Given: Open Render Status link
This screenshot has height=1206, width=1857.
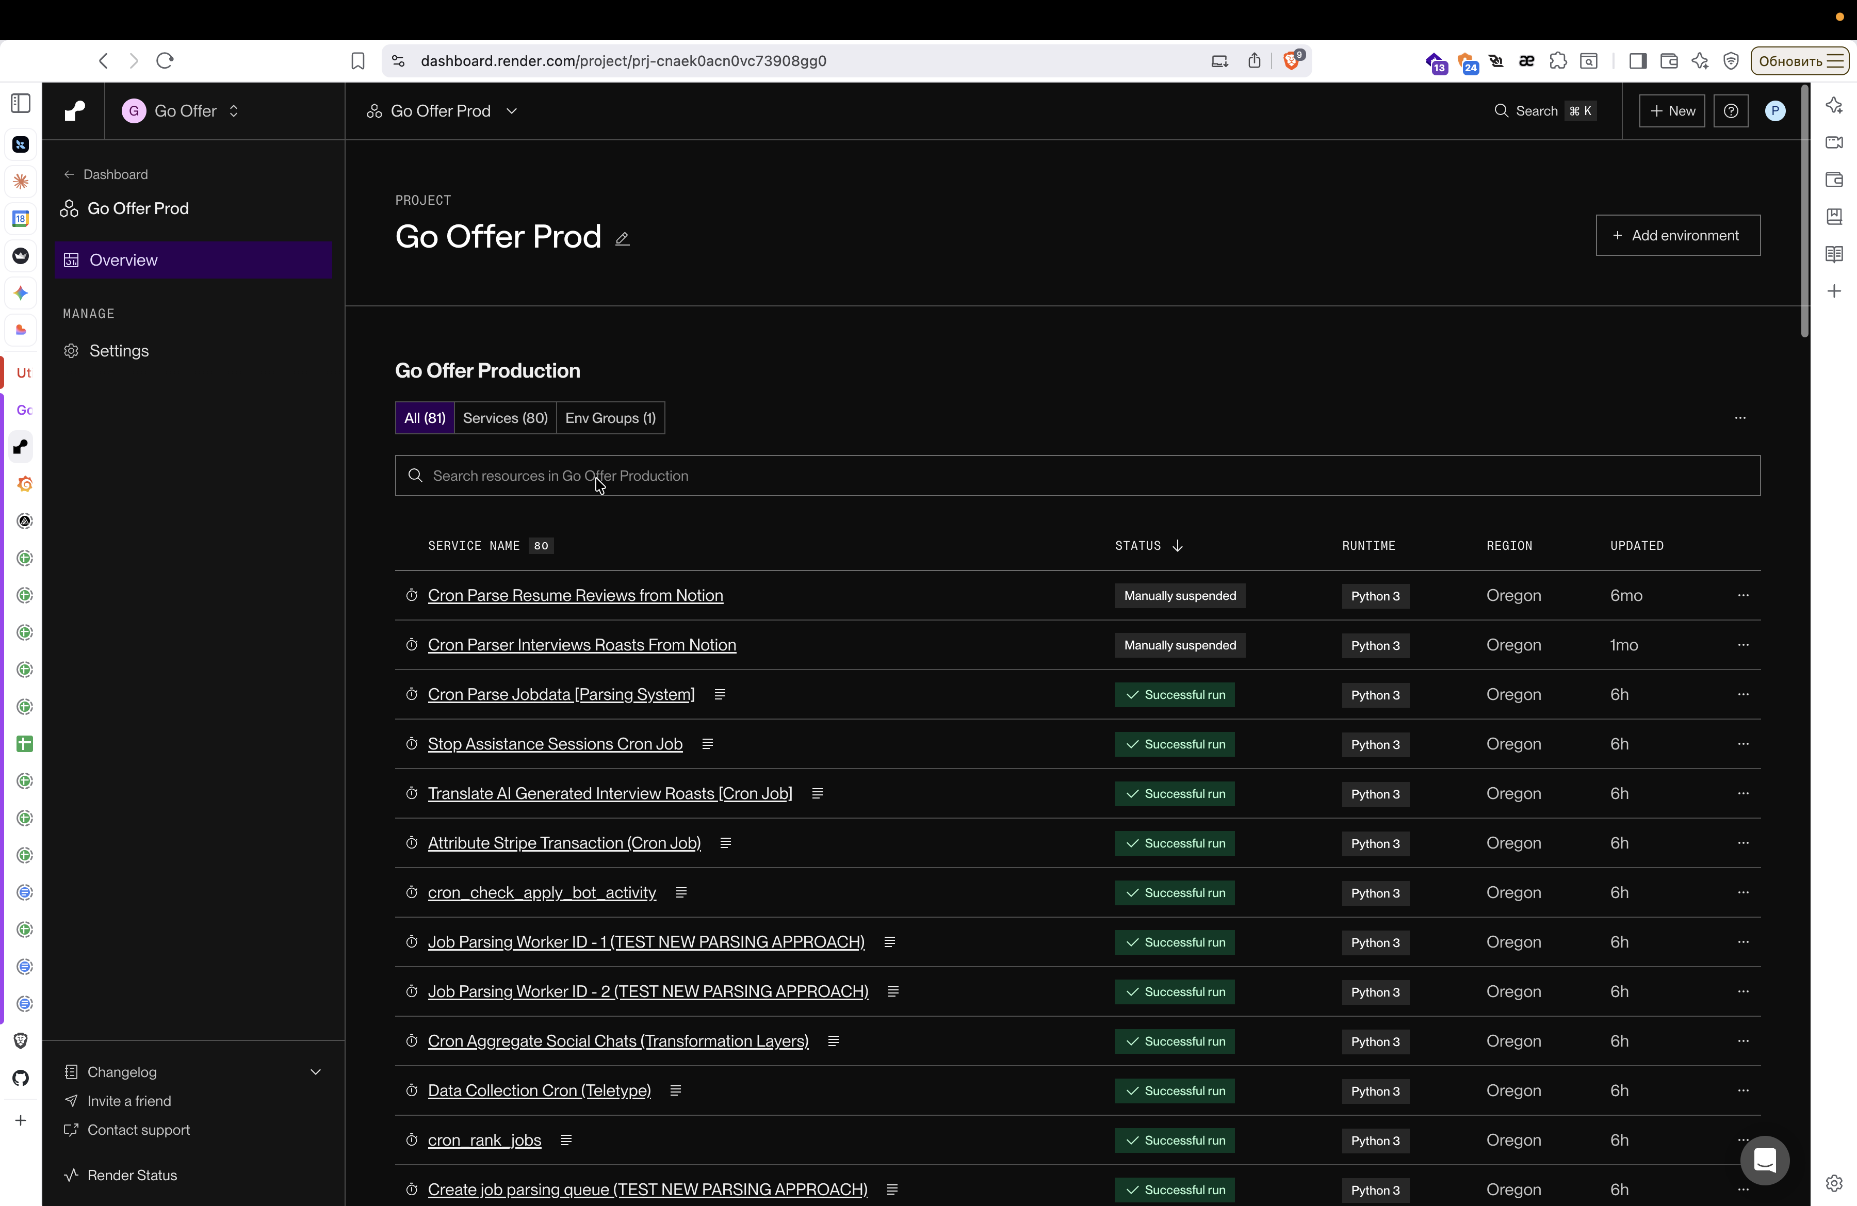Looking at the screenshot, I should click(133, 1175).
